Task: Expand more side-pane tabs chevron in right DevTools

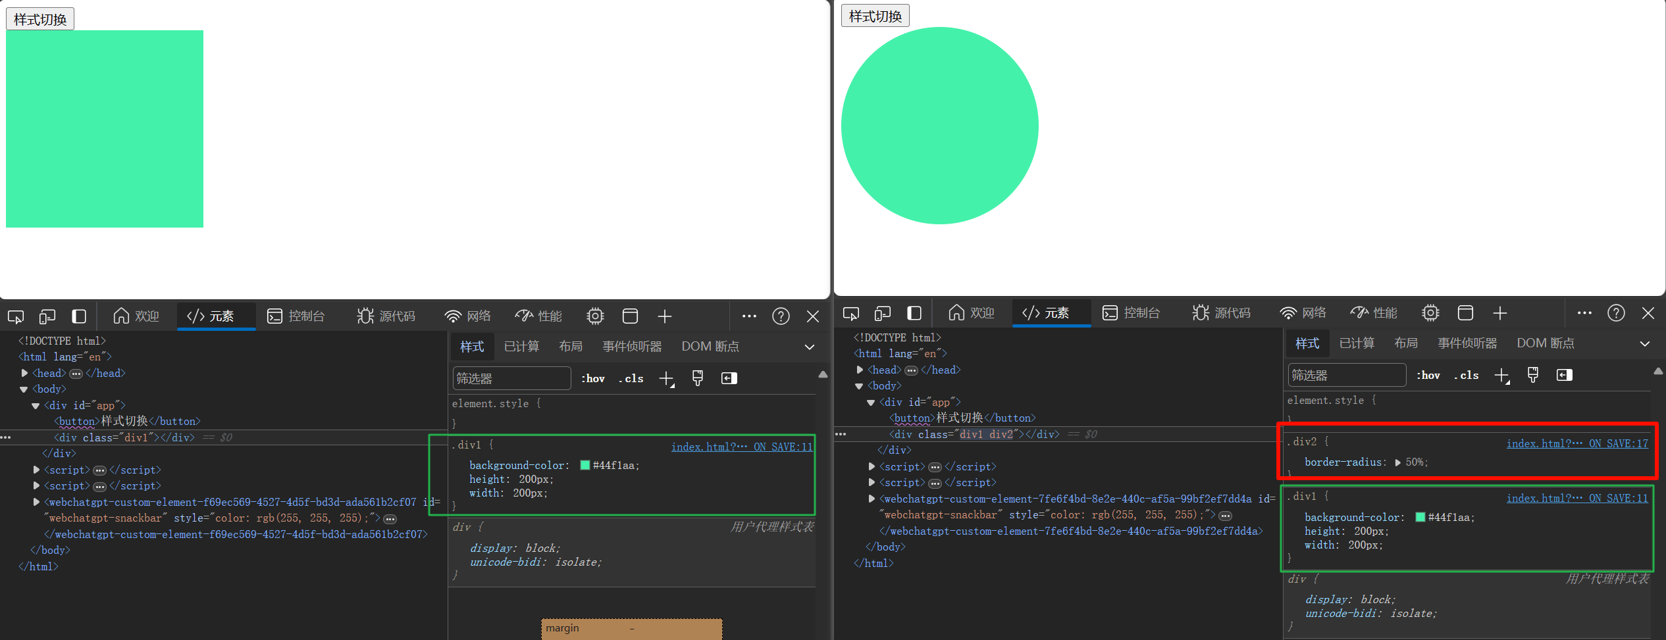Action: click(1645, 343)
